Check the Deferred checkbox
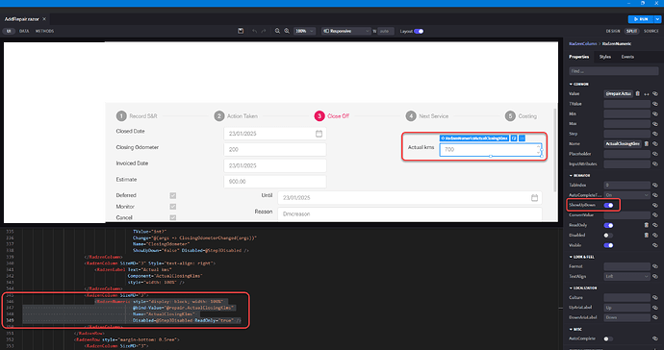Image resolution: width=664 pixels, height=350 pixels. (x=173, y=195)
